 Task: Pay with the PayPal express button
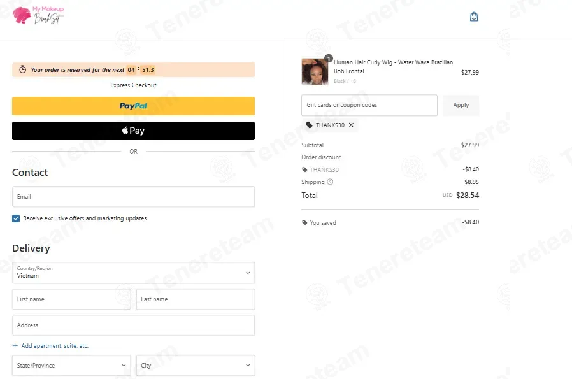pos(133,106)
